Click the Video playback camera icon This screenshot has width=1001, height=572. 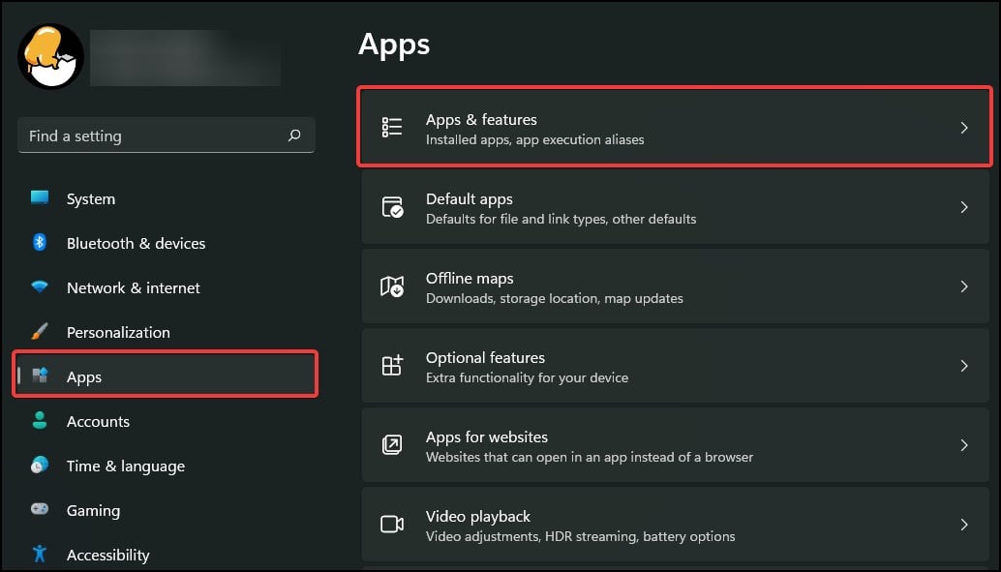[392, 525]
